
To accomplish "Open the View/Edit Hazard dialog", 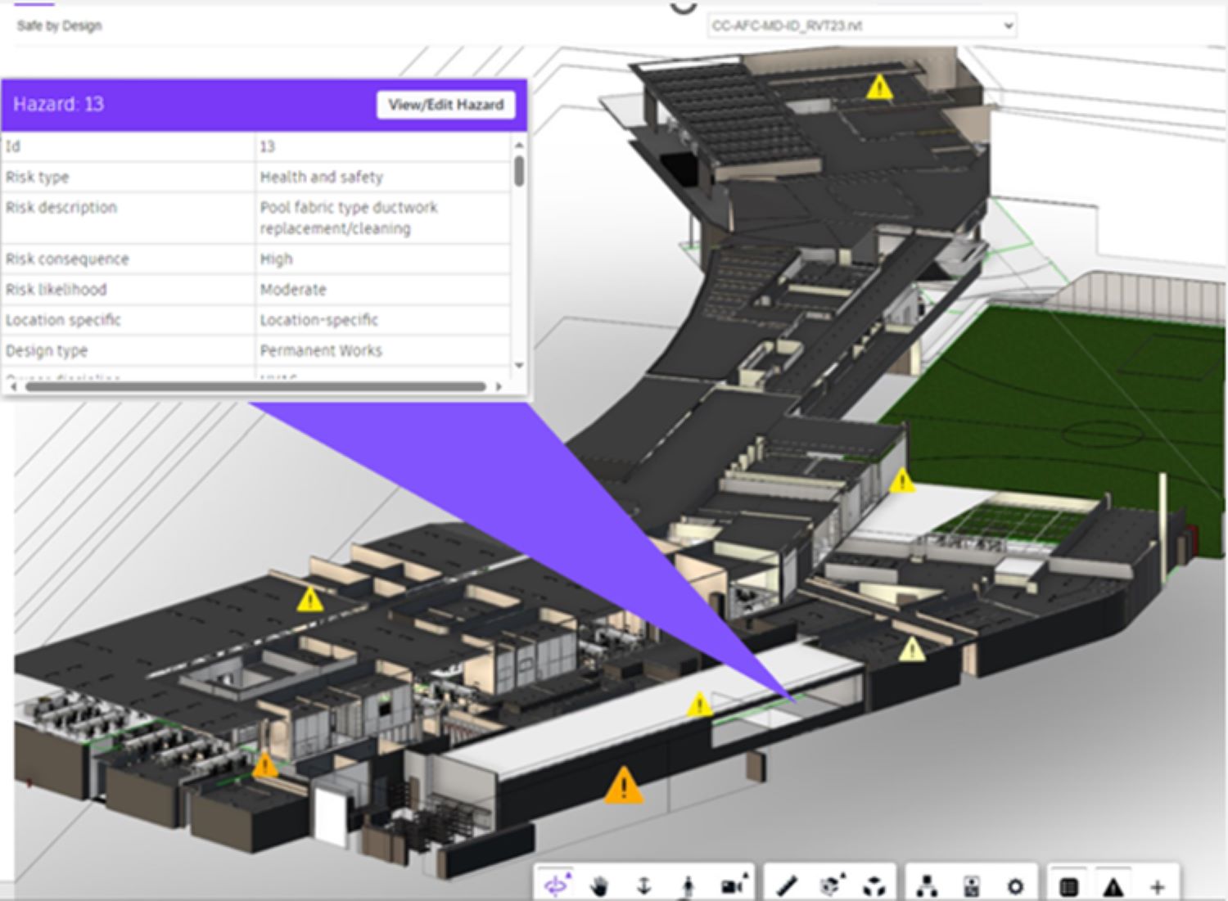I will (445, 105).
